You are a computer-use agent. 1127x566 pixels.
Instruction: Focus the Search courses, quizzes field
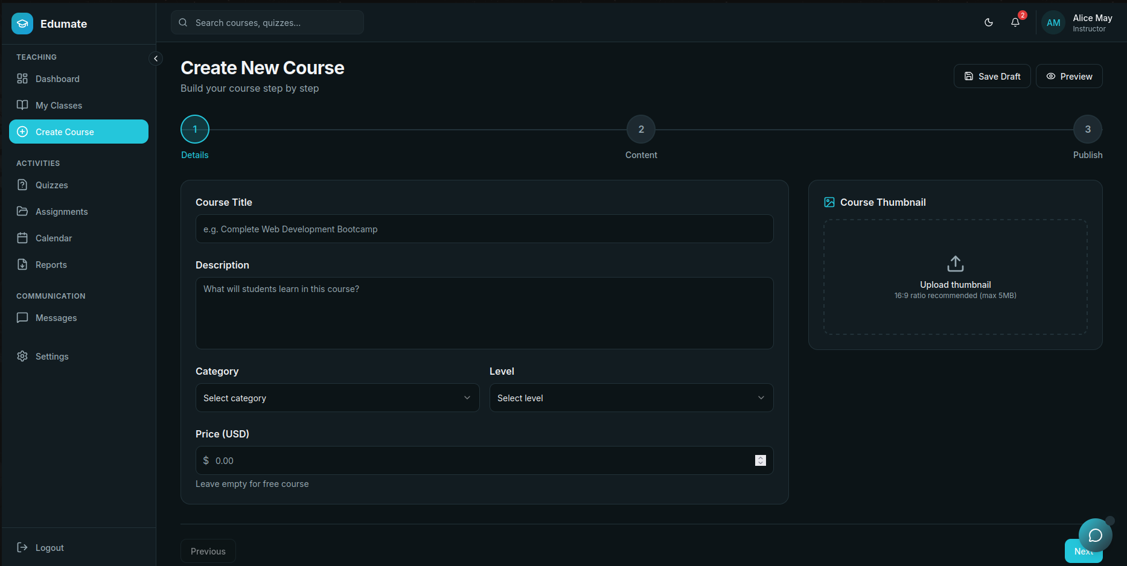click(x=267, y=22)
